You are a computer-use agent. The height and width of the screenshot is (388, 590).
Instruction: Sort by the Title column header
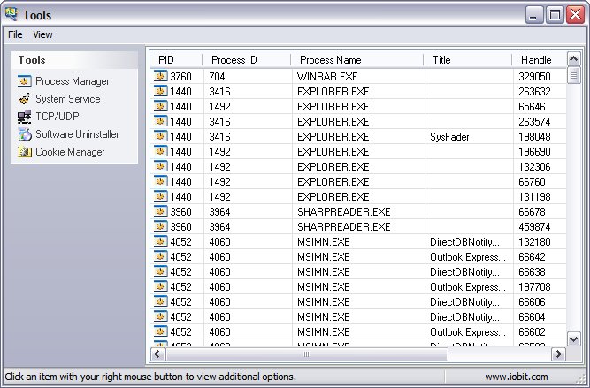click(468, 60)
